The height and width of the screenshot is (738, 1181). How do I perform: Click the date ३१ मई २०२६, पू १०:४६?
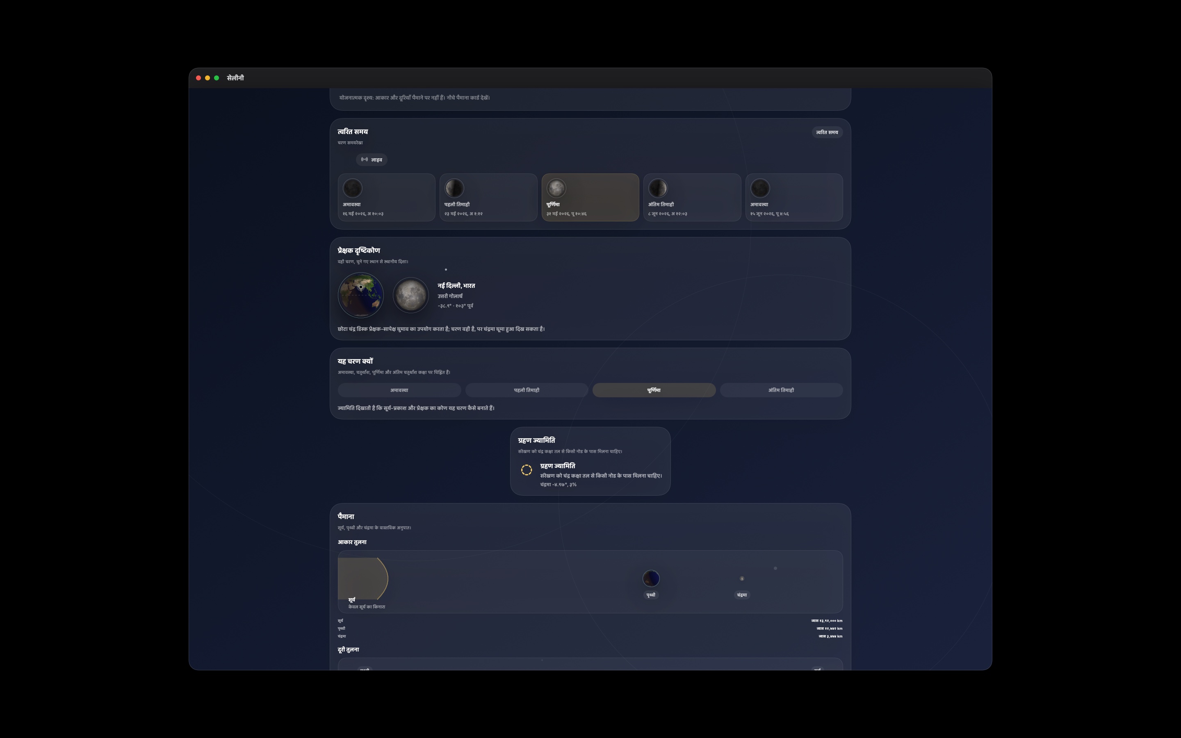(x=567, y=214)
